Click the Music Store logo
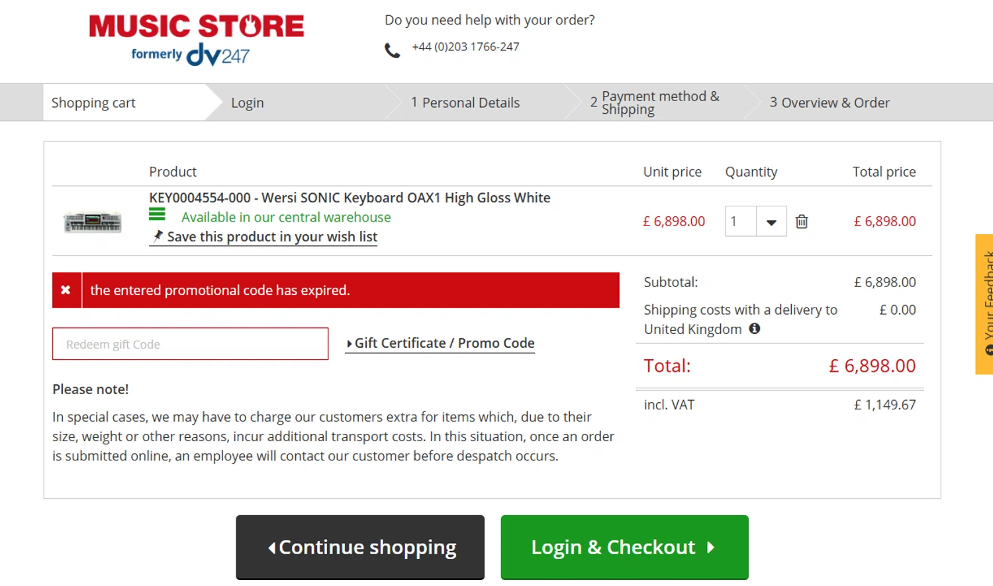Viewport: 993px width, 586px height. [197, 40]
